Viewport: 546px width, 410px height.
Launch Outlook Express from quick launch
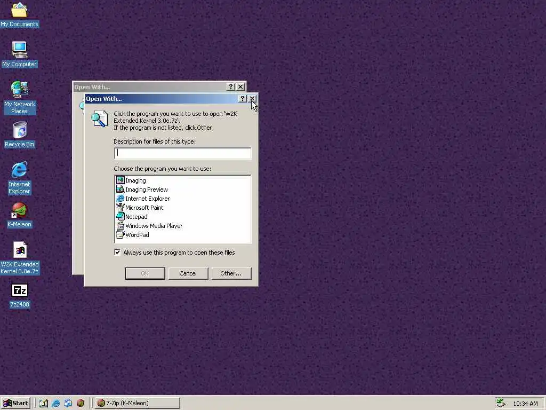pyautogui.click(x=68, y=403)
